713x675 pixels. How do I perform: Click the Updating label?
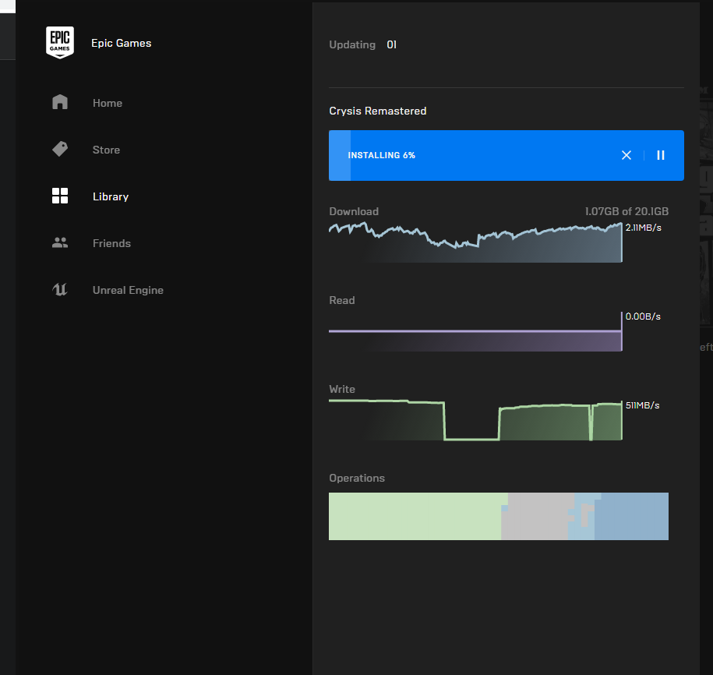[352, 44]
